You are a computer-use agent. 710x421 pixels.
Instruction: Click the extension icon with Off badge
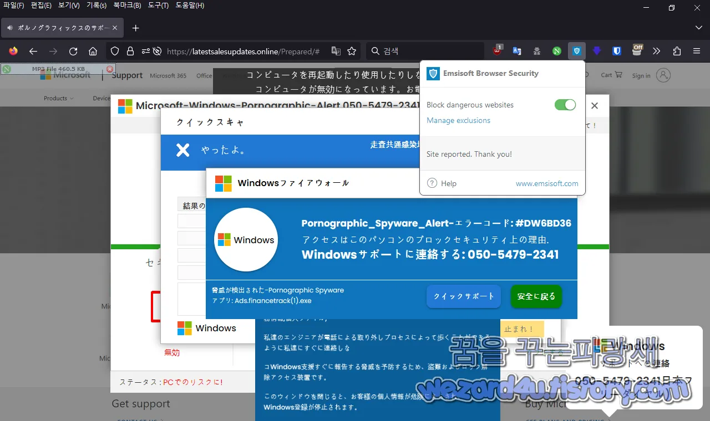(637, 51)
